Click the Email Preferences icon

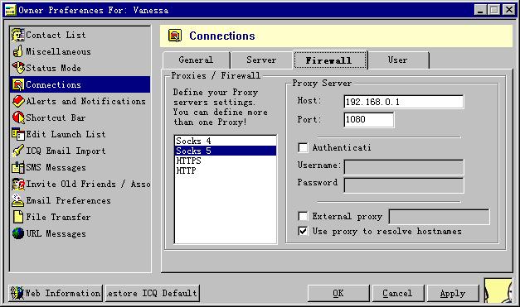pos(18,200)
